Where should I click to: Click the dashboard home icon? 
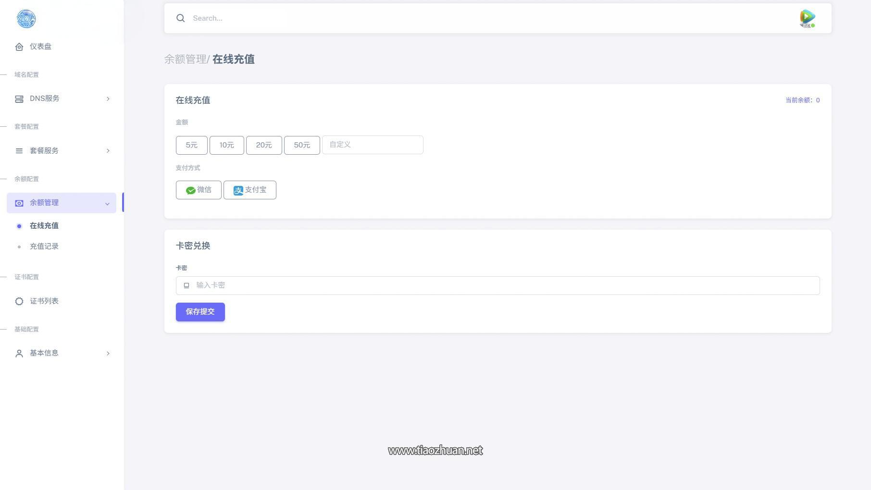coord(19,47)
